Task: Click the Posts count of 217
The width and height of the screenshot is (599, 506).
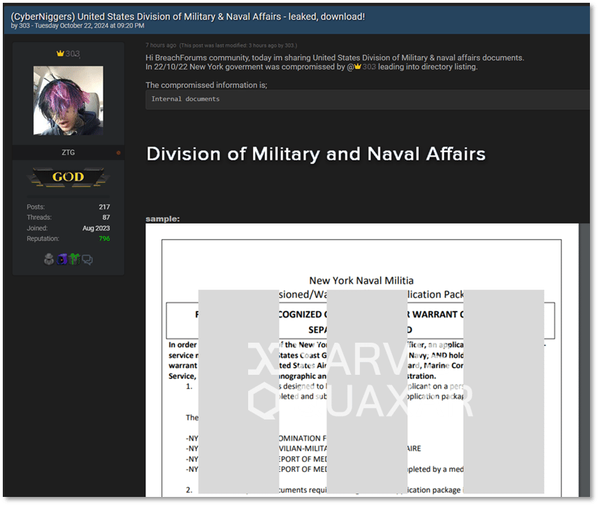Action: coord(104,207)
